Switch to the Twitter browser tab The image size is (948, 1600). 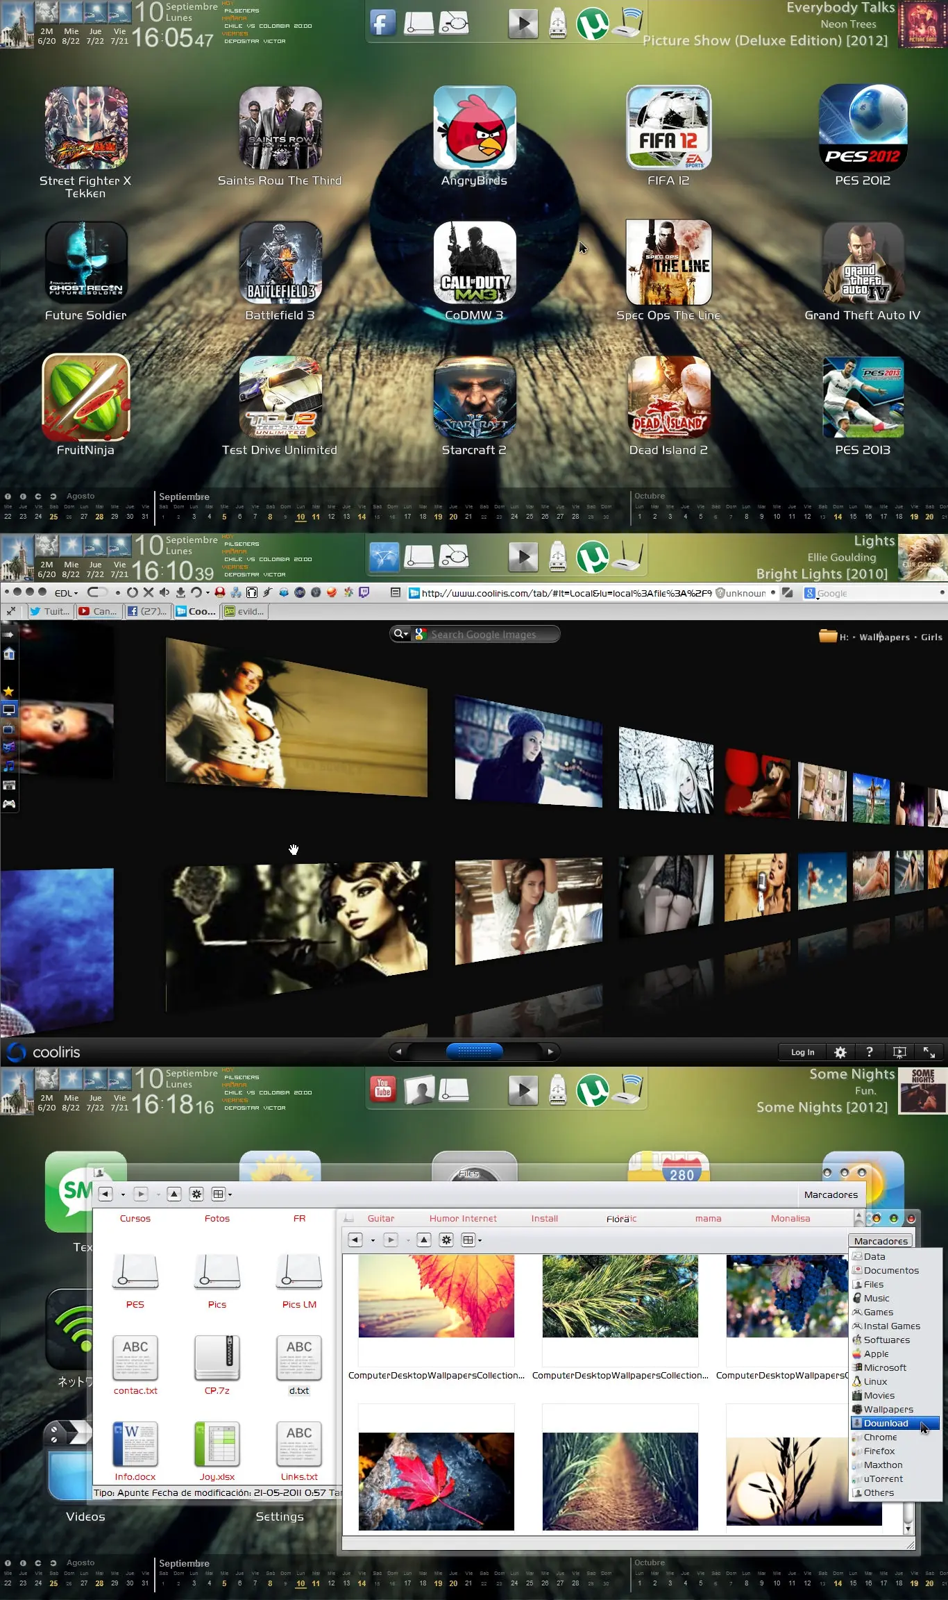point(50,611)
